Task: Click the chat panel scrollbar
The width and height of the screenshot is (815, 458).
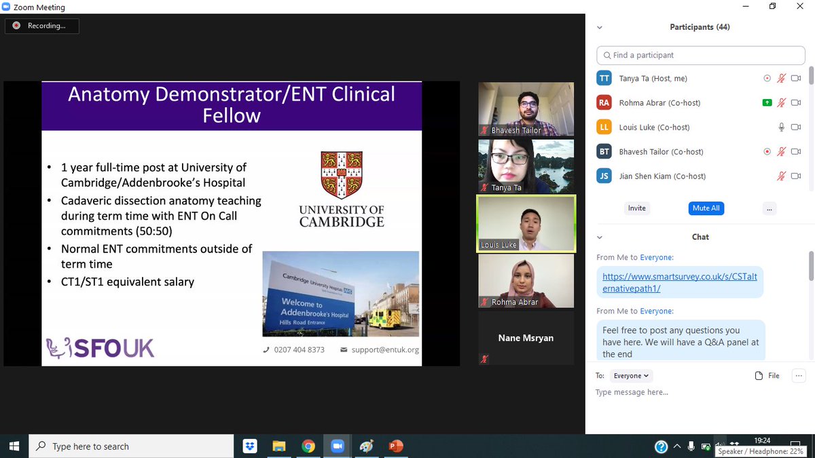Action: 810,265
